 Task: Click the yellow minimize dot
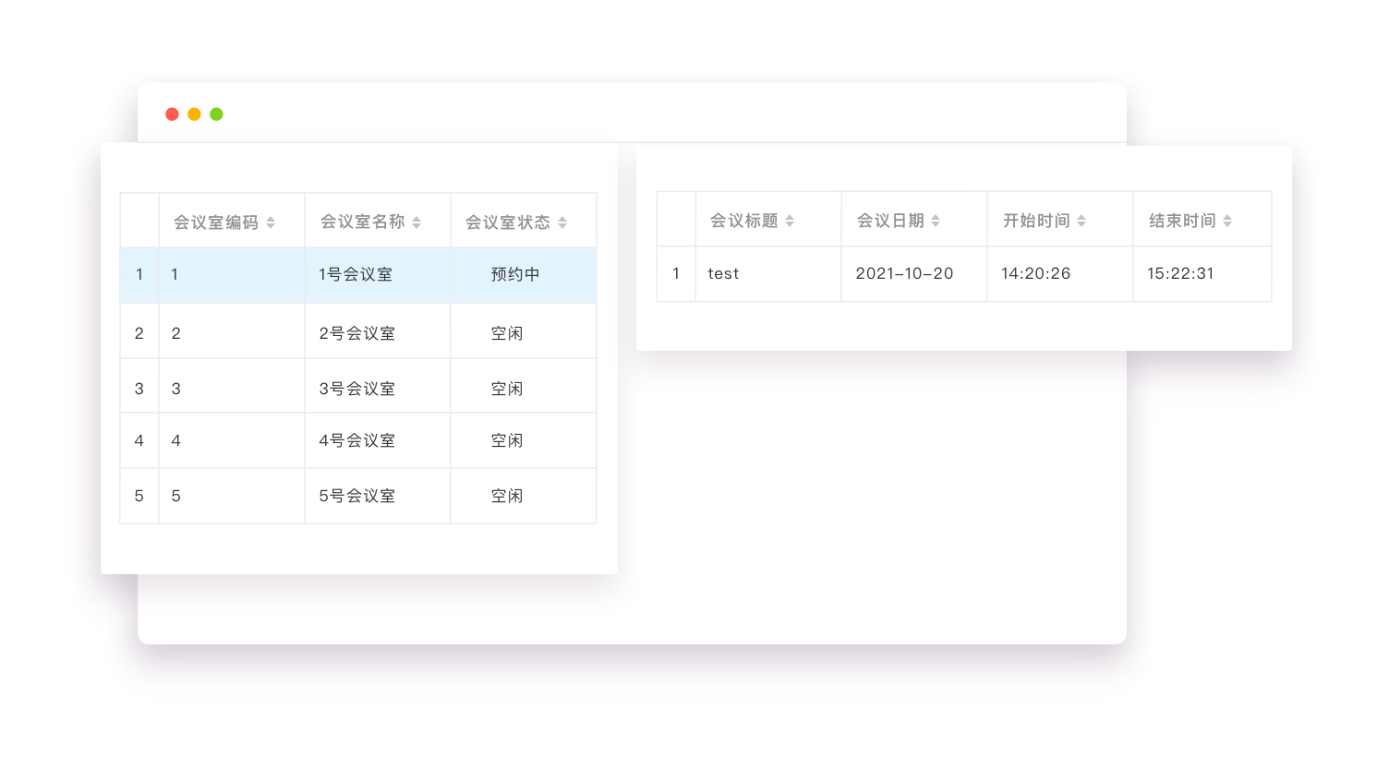(x=194, y=114)
